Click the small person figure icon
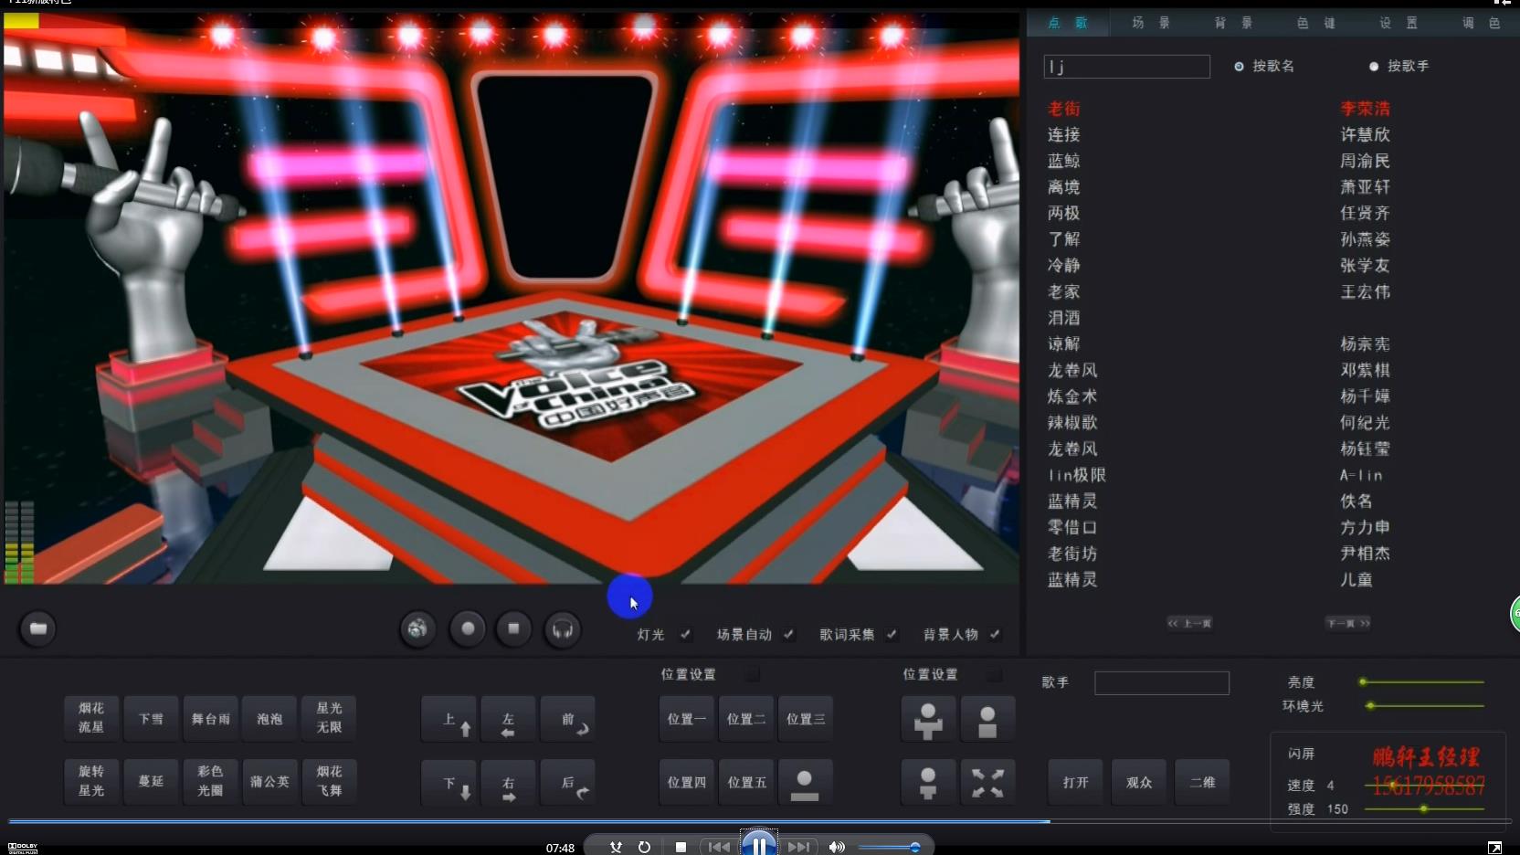The height and width of the screenshot is (855, 1520). click(928, 783)
